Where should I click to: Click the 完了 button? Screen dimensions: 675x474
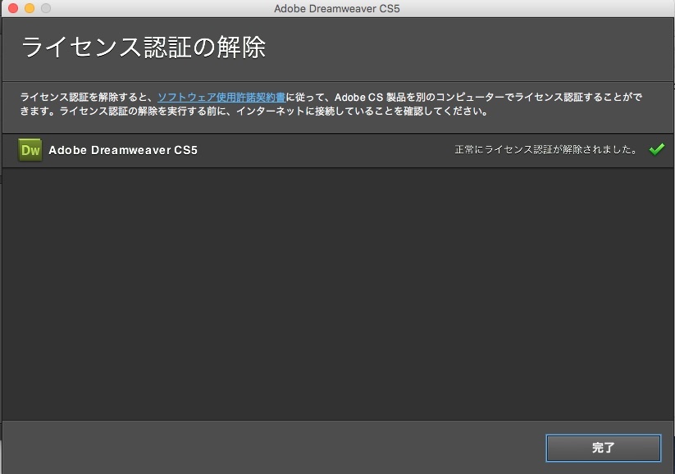pyautogui.click(x=603, y=448)
